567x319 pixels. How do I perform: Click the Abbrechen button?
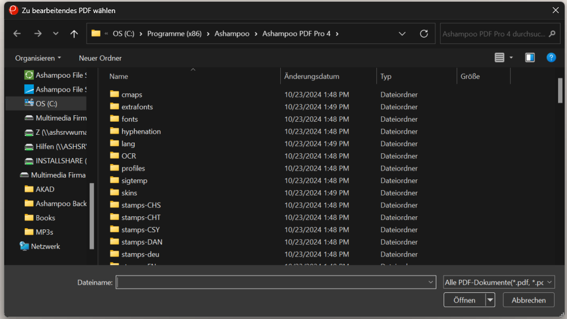[x=528, y=300]
